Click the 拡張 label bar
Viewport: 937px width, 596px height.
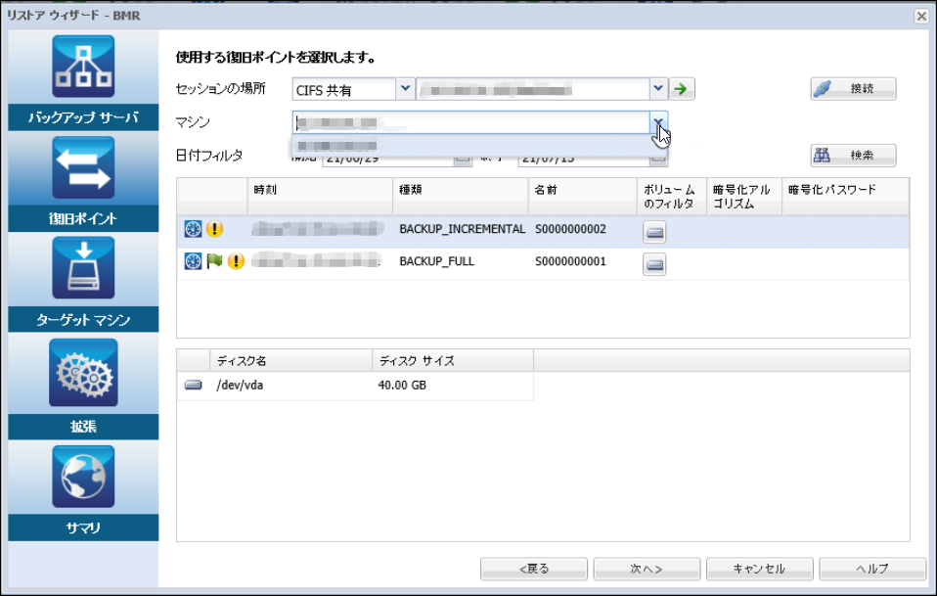pos(83,427)
